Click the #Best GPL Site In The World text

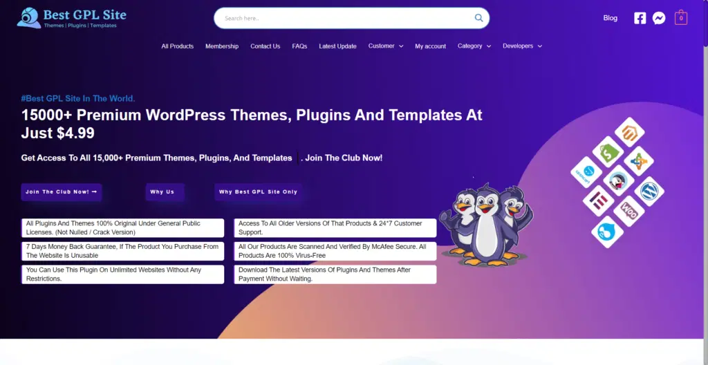pos(78,98)
